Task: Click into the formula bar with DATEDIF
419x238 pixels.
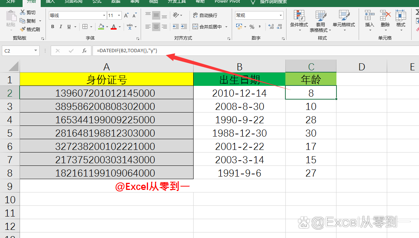Action: [256, 51]
